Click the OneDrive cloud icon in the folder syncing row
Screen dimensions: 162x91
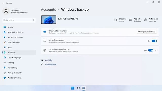coord(45,32)
